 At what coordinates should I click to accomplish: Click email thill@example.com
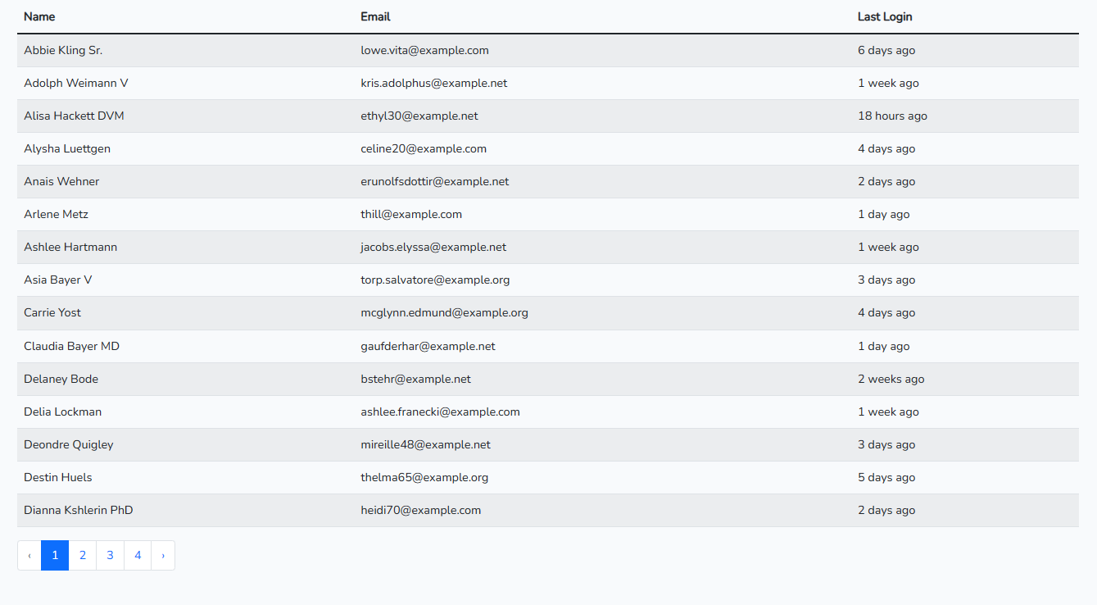pos(411,214)
